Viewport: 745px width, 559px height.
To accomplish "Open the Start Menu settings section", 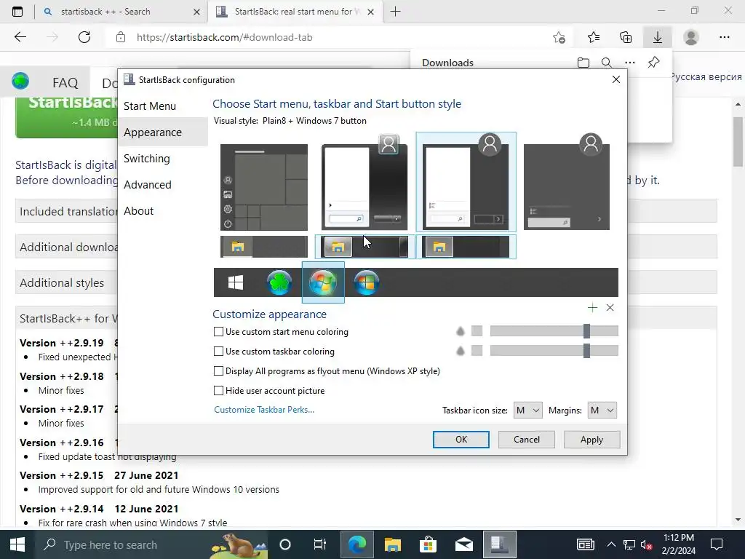I will [x=162, y=106].
